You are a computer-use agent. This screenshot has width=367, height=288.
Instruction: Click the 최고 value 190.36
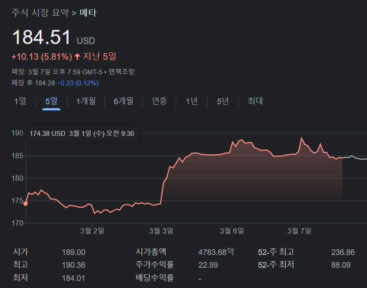click(x=74, y=265)
